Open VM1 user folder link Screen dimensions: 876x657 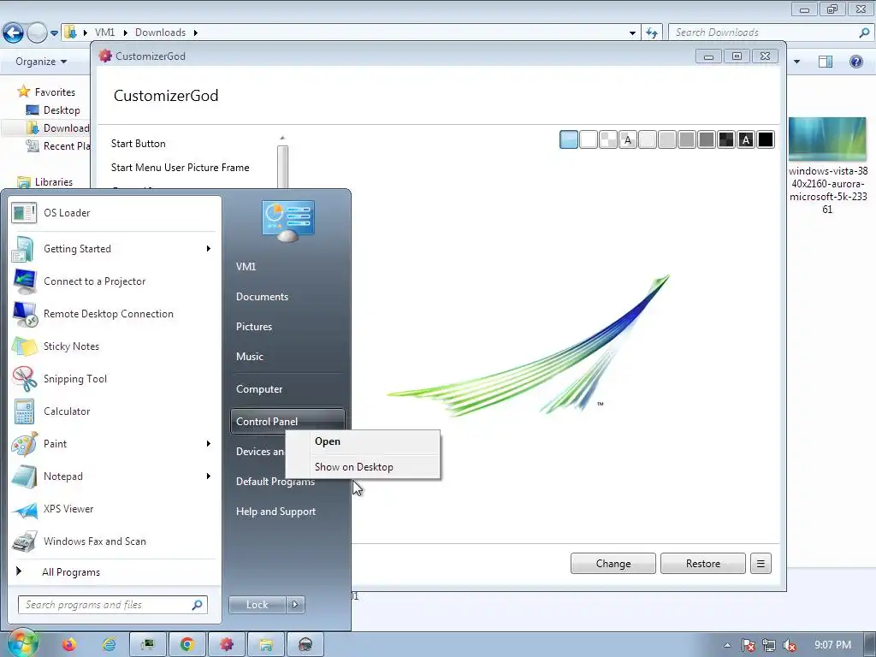(246, 267)
